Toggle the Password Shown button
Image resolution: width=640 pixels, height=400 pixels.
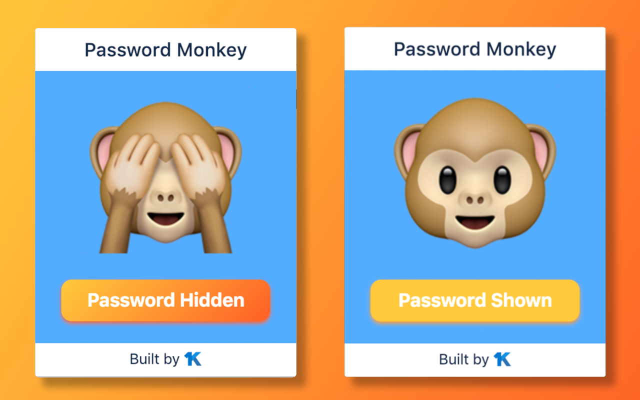tap(475, 300)
